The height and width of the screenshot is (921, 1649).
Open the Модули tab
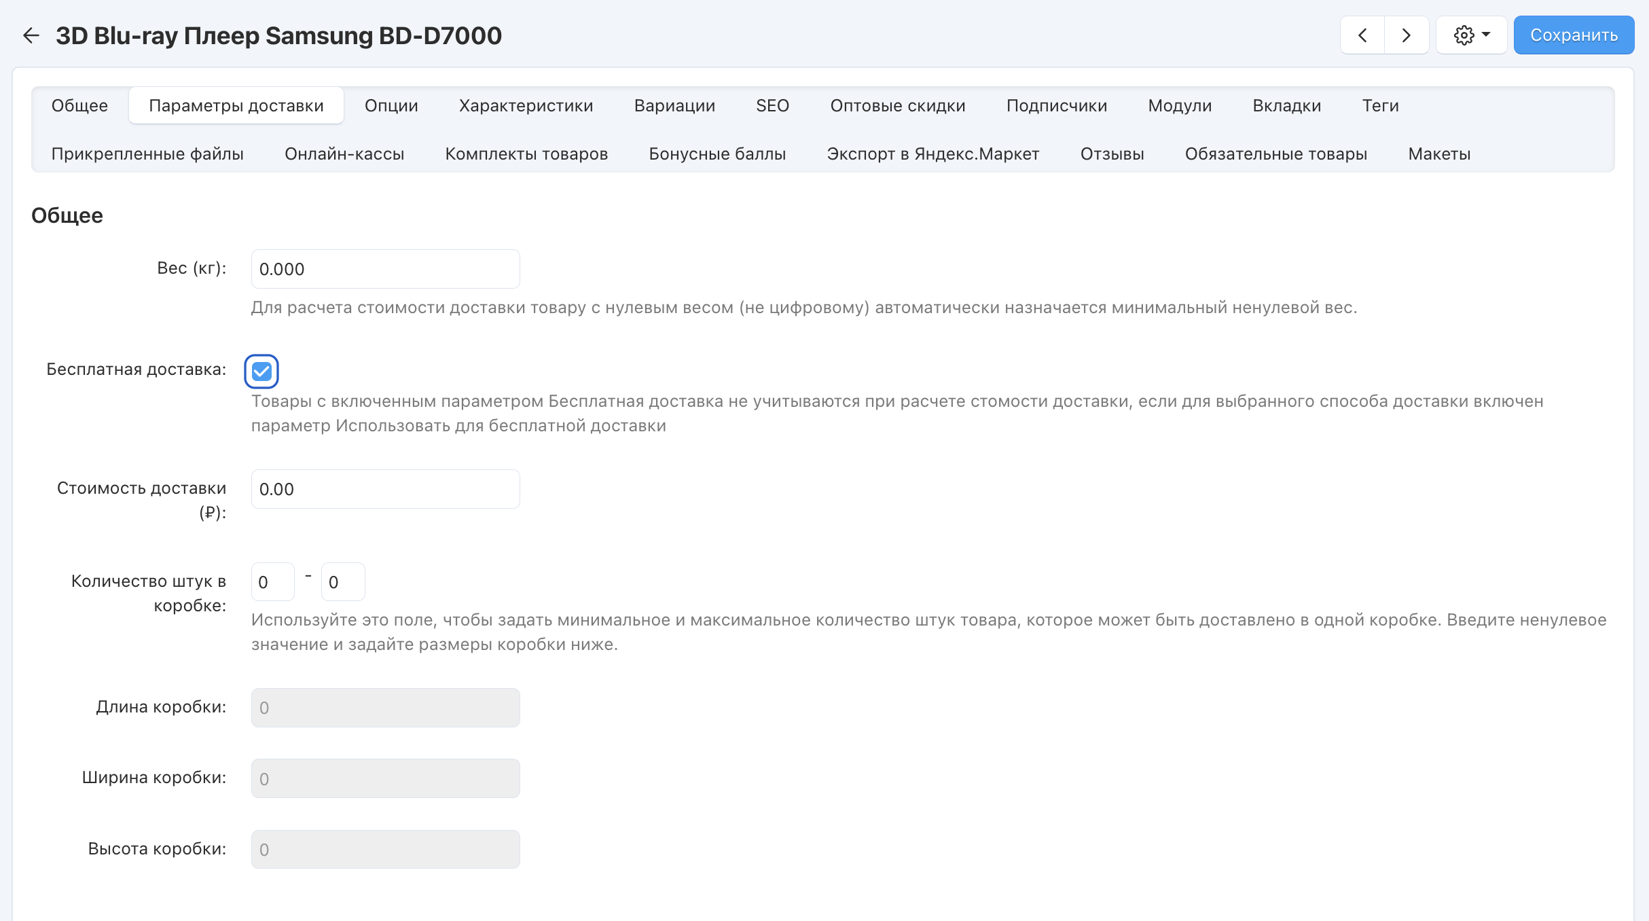coord(1180,105)
